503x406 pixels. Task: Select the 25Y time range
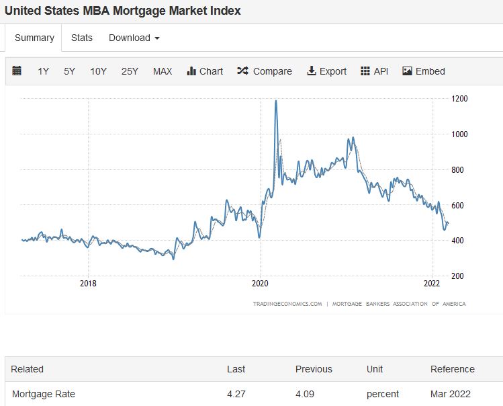click(x=130, y=71)
